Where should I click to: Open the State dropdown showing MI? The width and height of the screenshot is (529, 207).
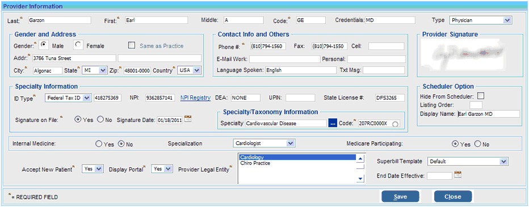(94, 70)
